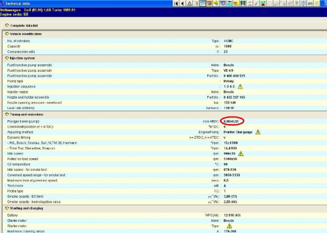Open the green vehicle lift toolbar icon
This screenshot has height=233, width=327.
click(x=243, y=3)
